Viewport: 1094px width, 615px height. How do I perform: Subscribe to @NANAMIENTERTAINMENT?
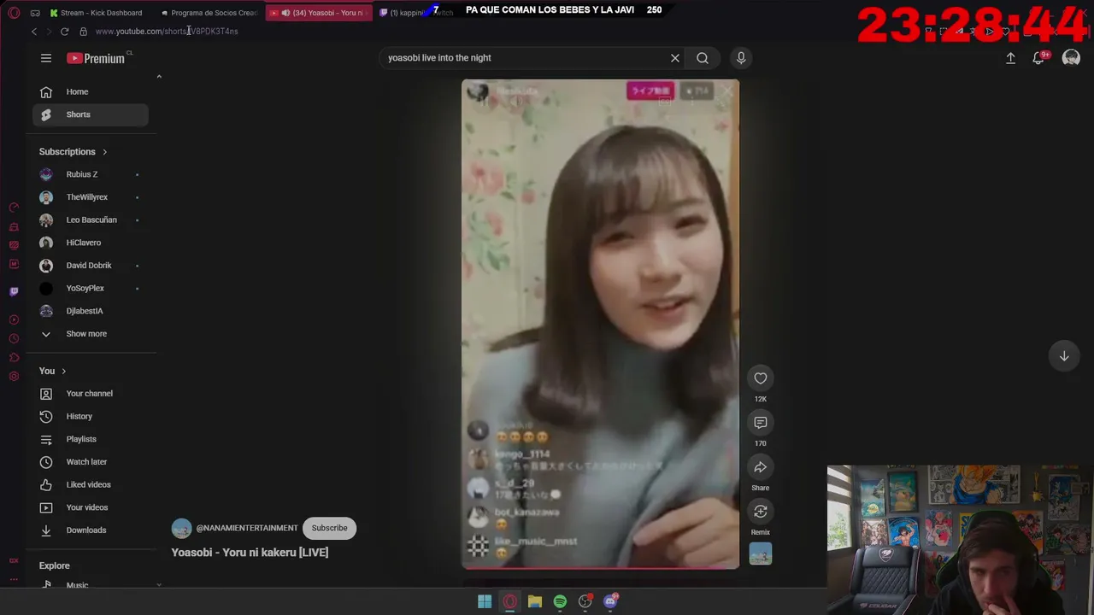coord(329,528)
